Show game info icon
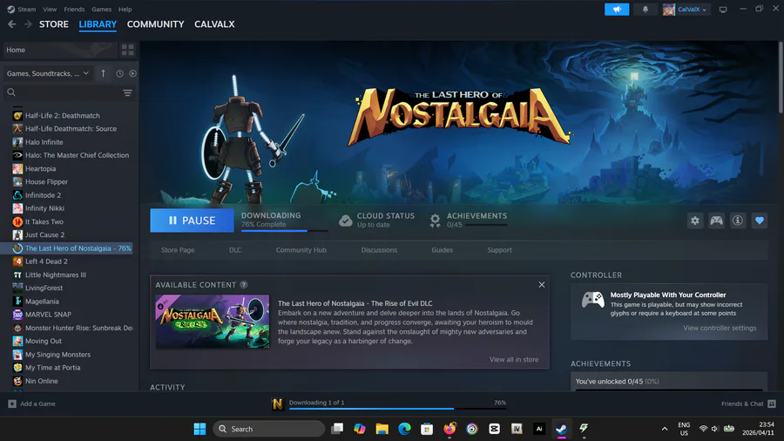The width and height of the screenshot is (784, 441). click(x=738, y=220)
